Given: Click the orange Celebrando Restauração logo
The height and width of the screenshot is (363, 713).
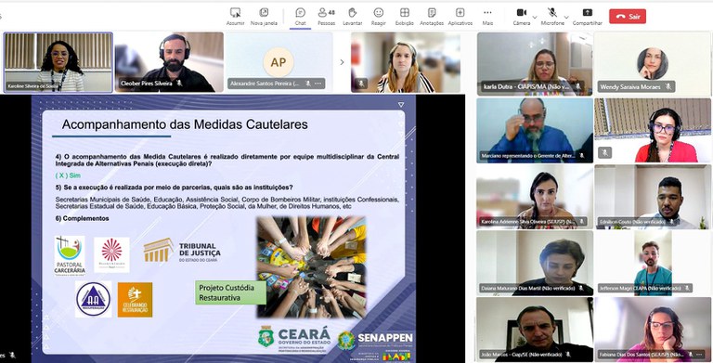Looking at the screenshot, I should click(x=135, y=299).
